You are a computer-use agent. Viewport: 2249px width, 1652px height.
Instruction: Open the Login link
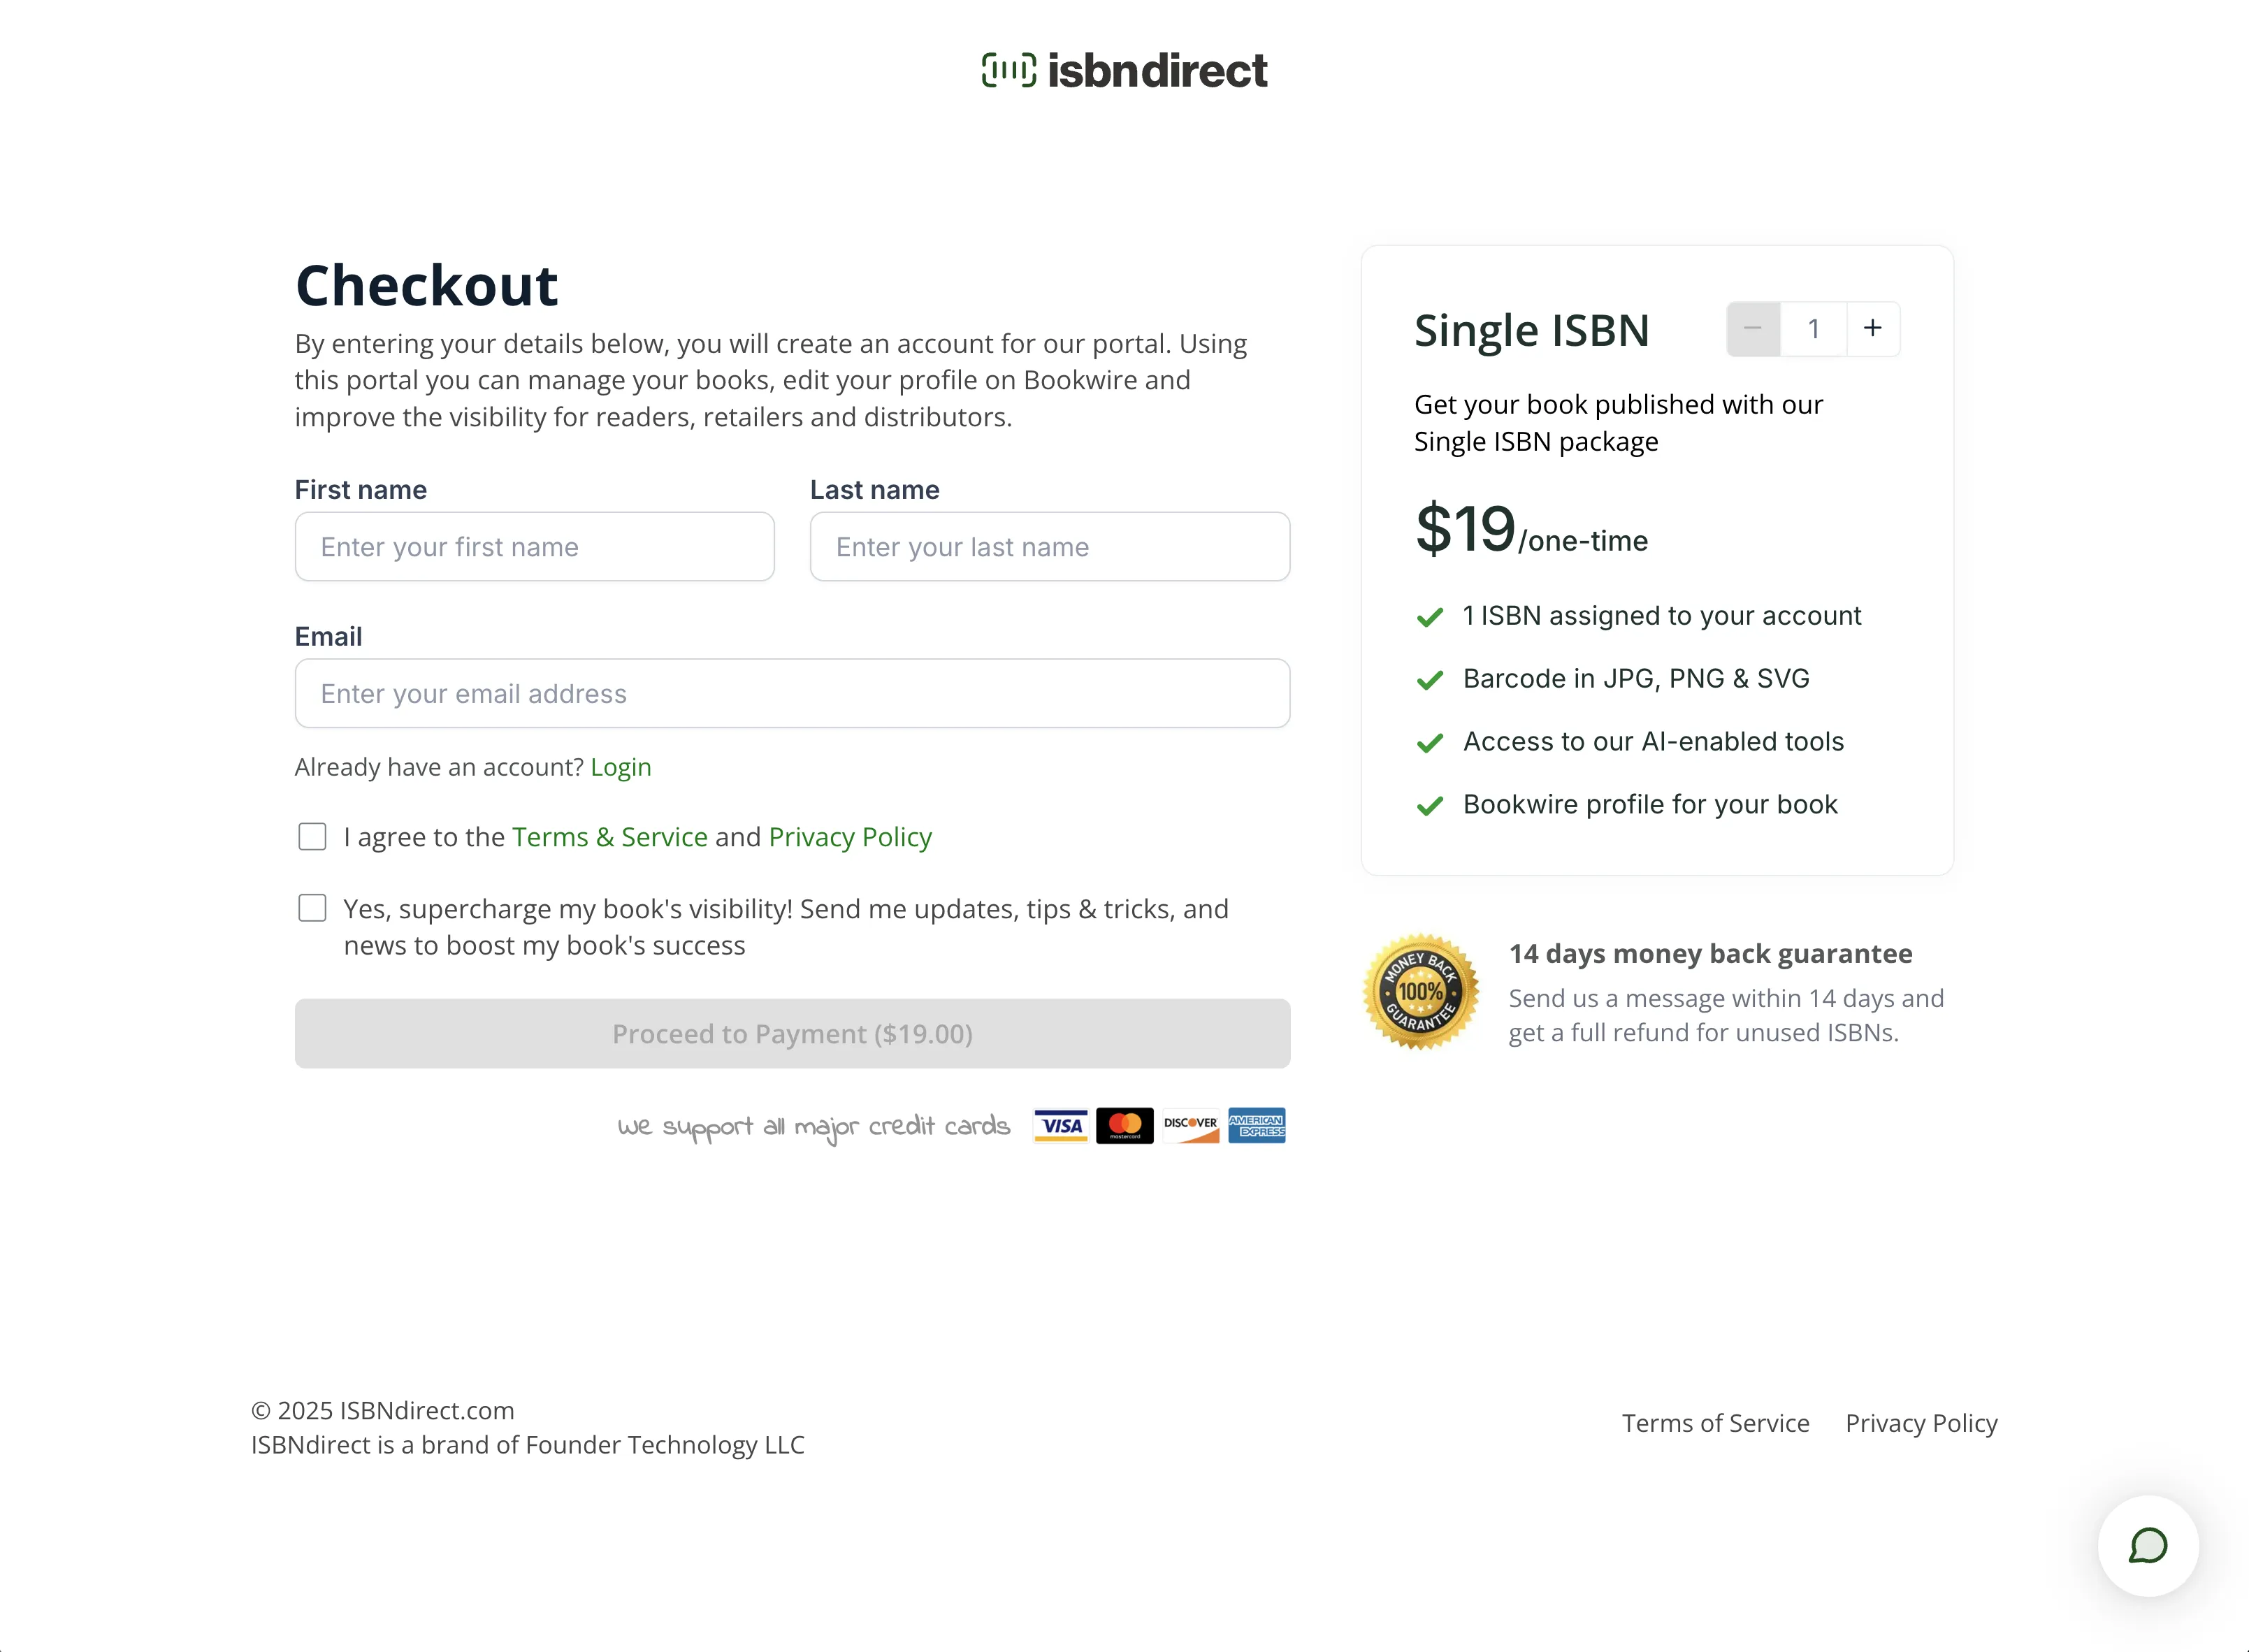[x=620, y=767]
